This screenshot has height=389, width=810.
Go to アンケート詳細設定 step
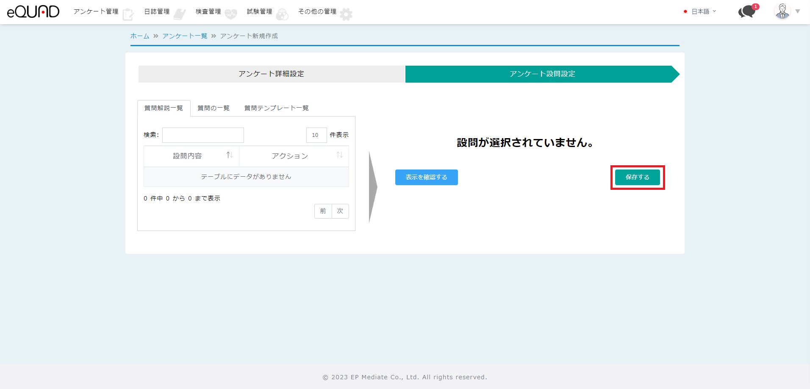point(271,74)
